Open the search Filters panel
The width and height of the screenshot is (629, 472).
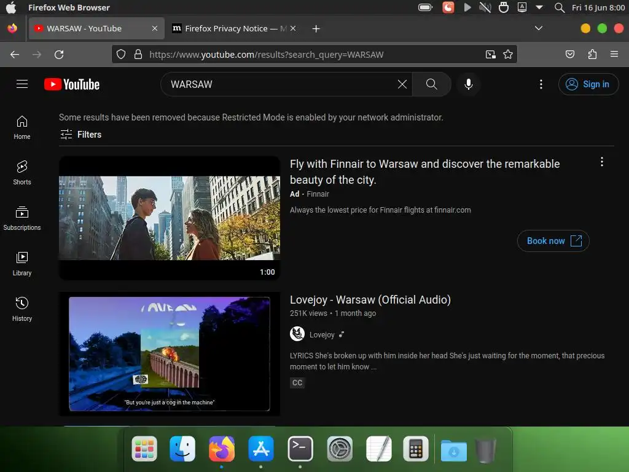(80, 135)
